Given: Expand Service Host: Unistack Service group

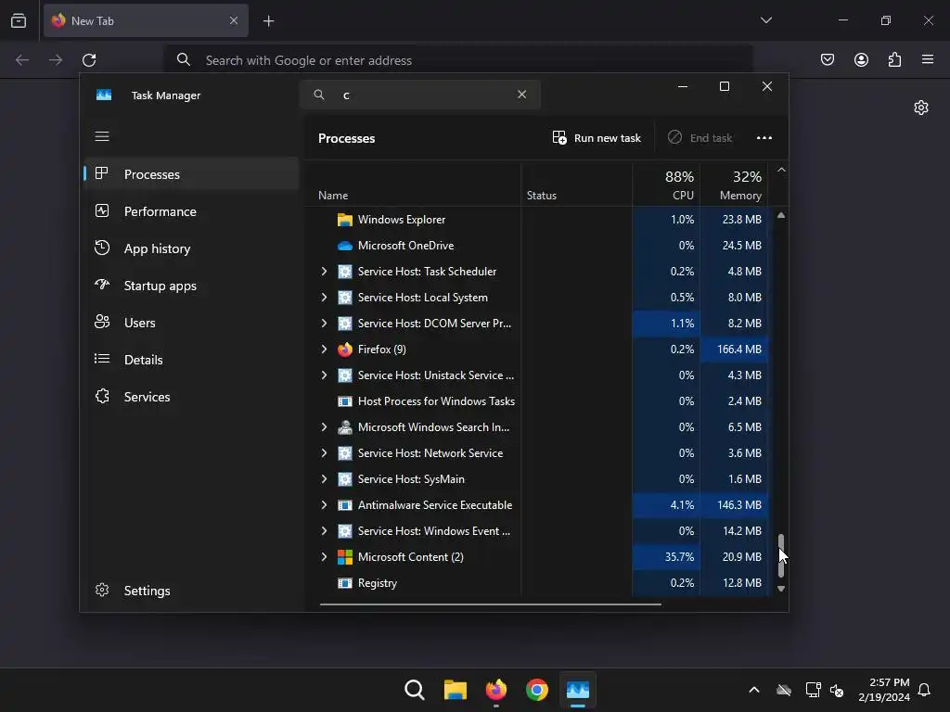Looking at the screenshot, I should (x=324, y=375).
